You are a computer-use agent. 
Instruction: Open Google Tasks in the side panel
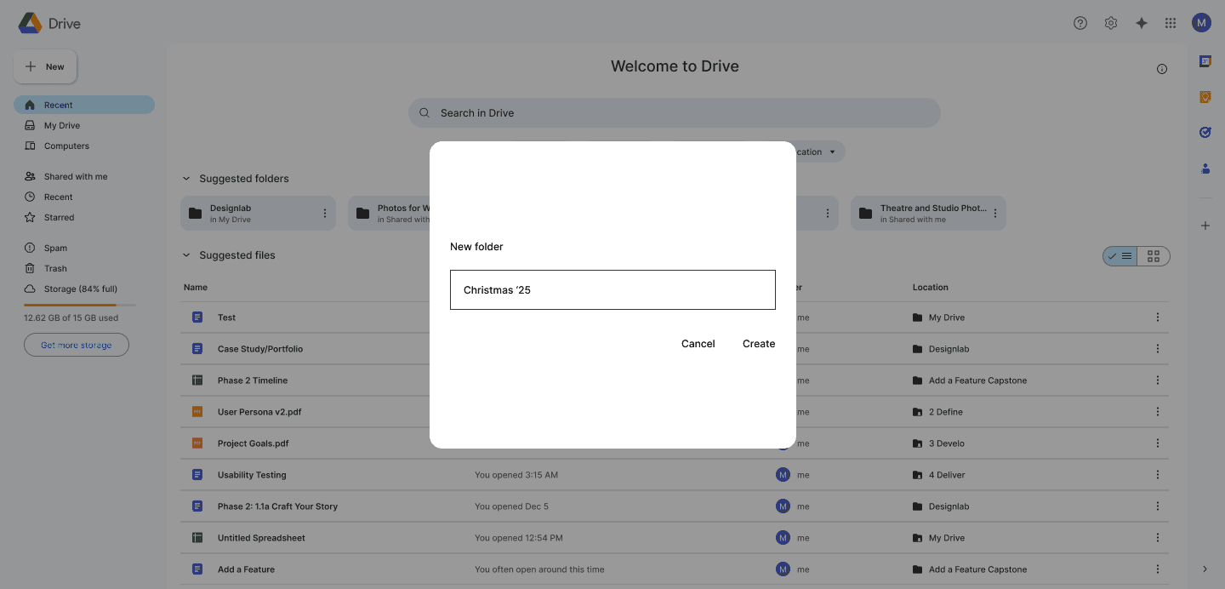(1205, 133)
